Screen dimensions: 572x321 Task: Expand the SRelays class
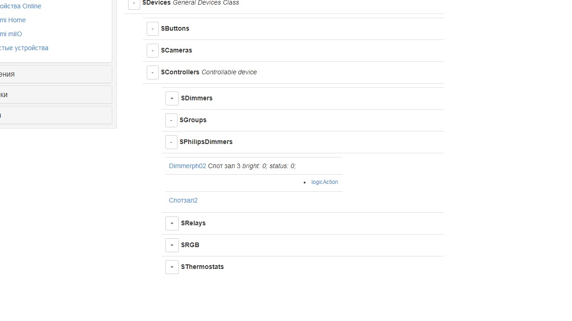tap(172, 223)
